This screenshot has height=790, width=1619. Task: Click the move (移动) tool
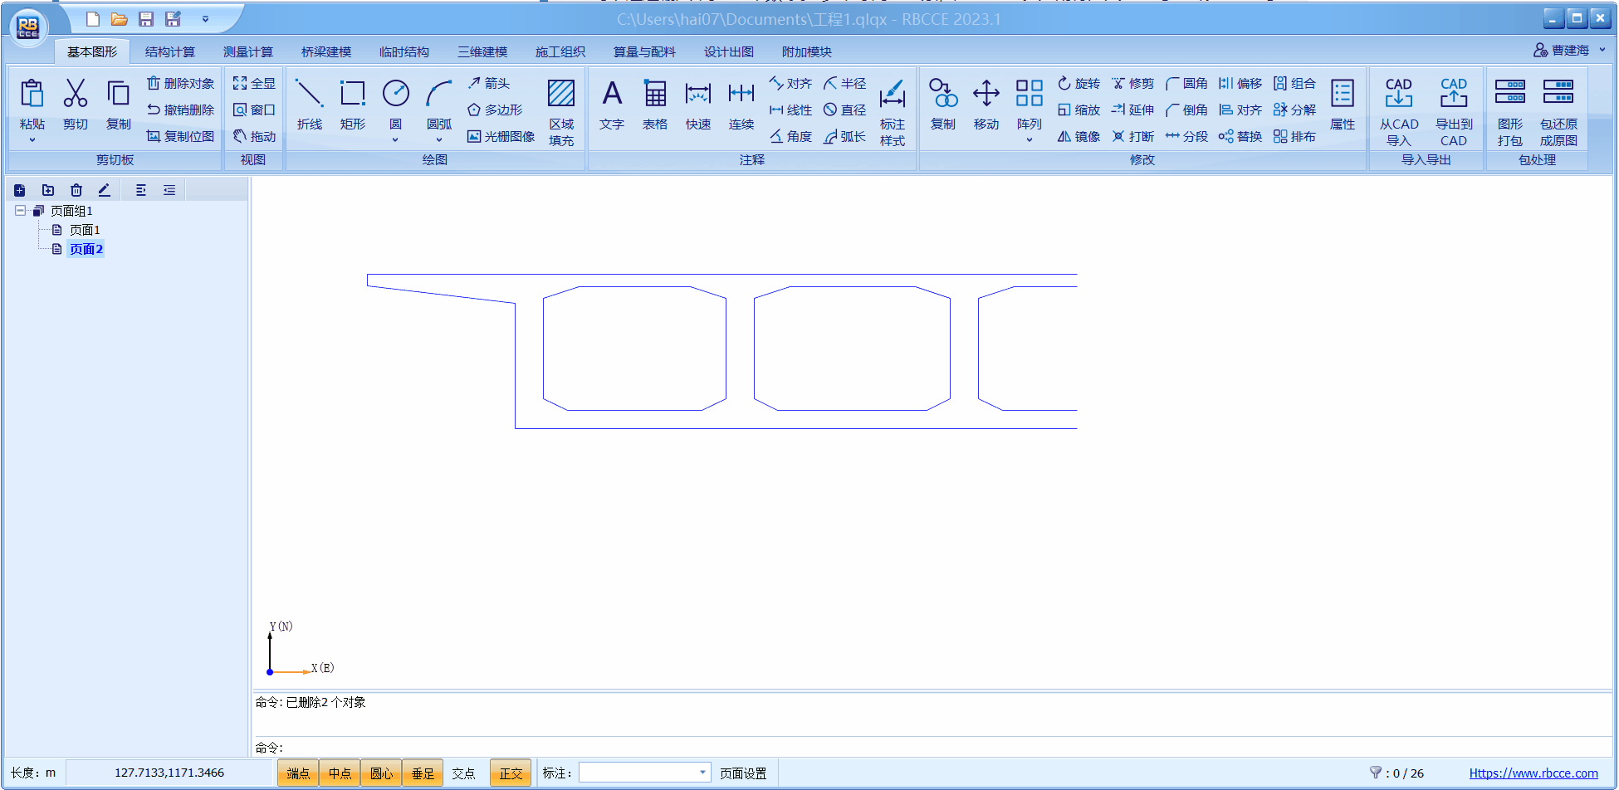986,104
